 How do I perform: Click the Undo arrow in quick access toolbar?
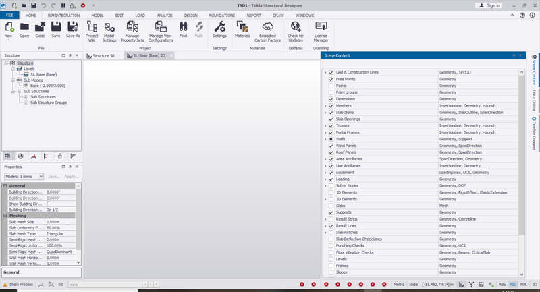[x=43, y=5]
